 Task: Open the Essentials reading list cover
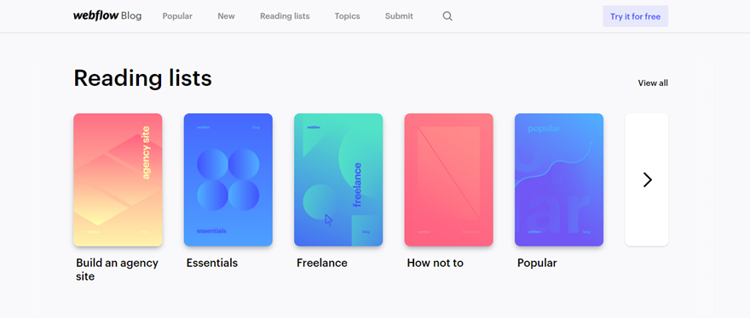pyautogui.click(x=228, y=179)
